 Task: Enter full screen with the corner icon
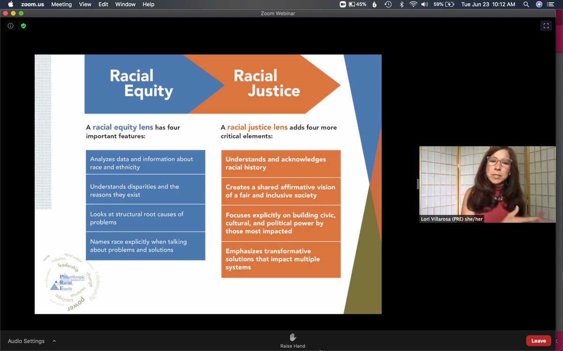(546, 26)
